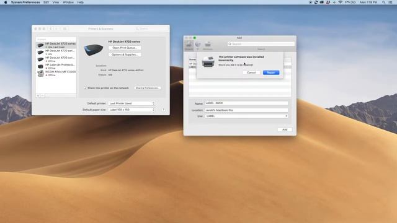Image resolution: width=397 pixels, height=223 pixels.
Task: Click the help question mark button
Action: click(164, 110)
